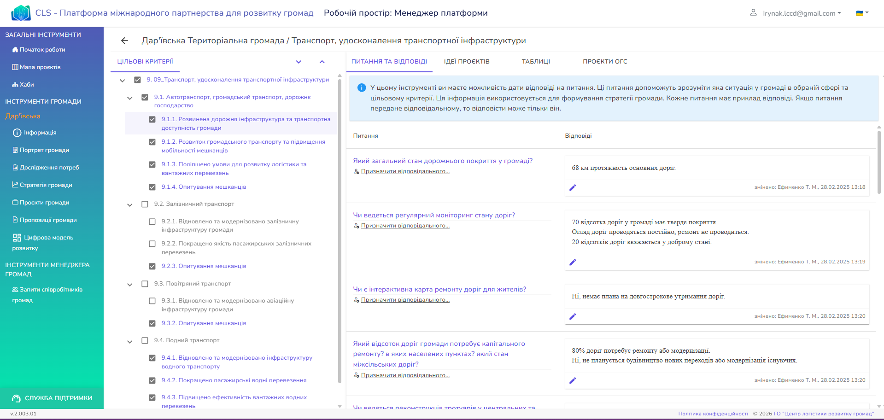Click the chart icon beside Стратегія громади
Viewport: 884px width, 420px height.
click(15, 185)
